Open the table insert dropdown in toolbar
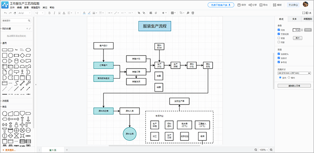Viewport: 314px width, 153px height. [173, 13]
